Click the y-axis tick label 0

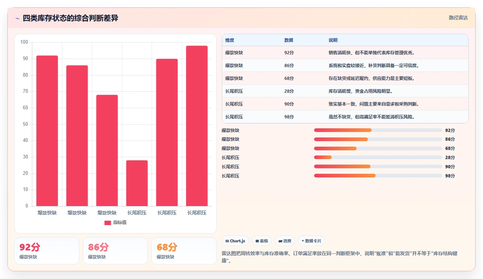[27, 206]
